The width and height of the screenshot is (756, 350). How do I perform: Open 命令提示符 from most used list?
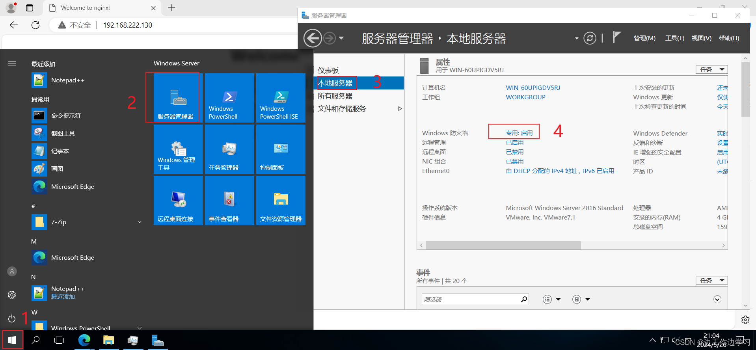point(87,116)
